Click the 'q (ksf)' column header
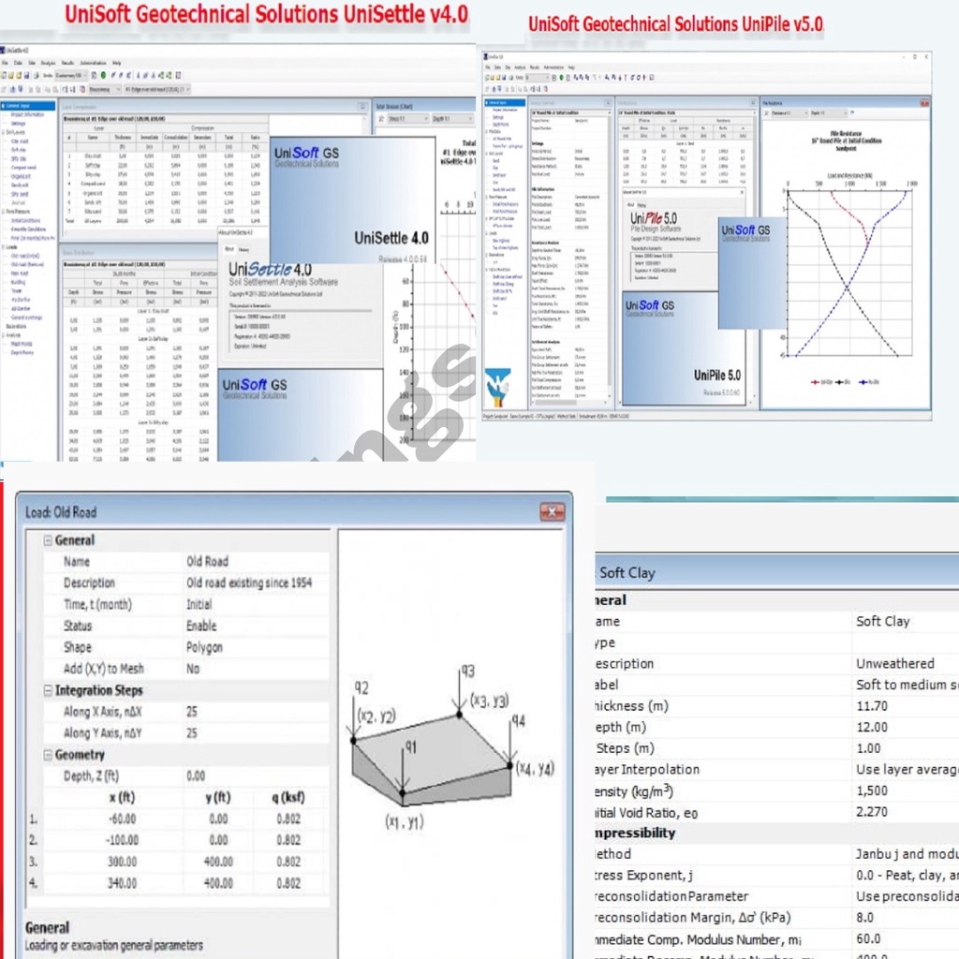 click(288, 798)
